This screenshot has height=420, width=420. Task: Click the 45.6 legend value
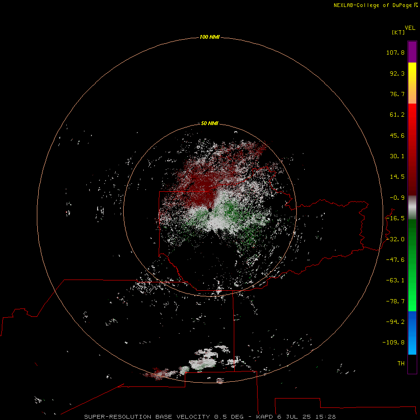click(397, 135)
